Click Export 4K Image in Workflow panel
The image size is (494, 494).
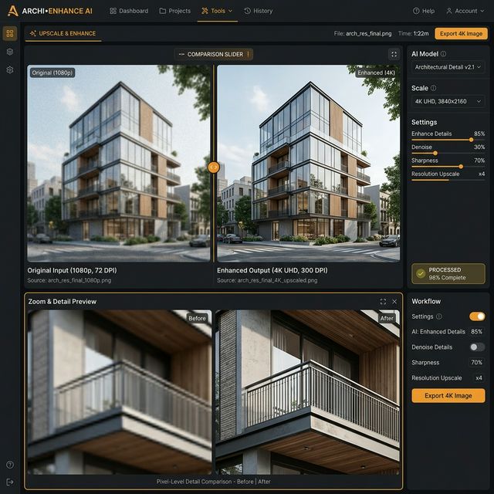click(448, 396)
